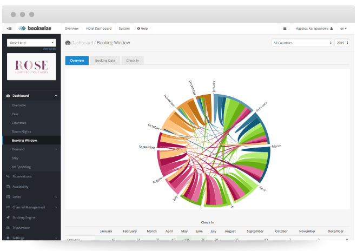This screenshot has width=357, height=251.
Task: Click the September table column header
Action: click(x=255, y=231)
